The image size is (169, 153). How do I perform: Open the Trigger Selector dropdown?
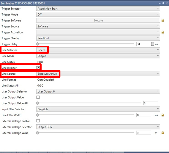coord(98,8)
